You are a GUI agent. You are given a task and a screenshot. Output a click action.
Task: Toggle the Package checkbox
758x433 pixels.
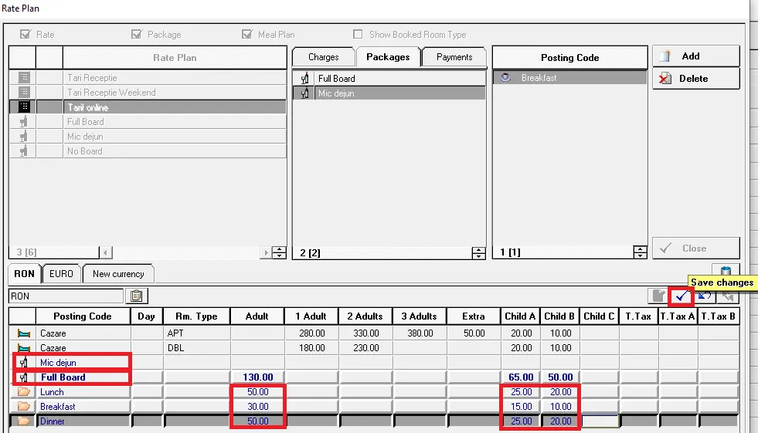pos(136,34)
